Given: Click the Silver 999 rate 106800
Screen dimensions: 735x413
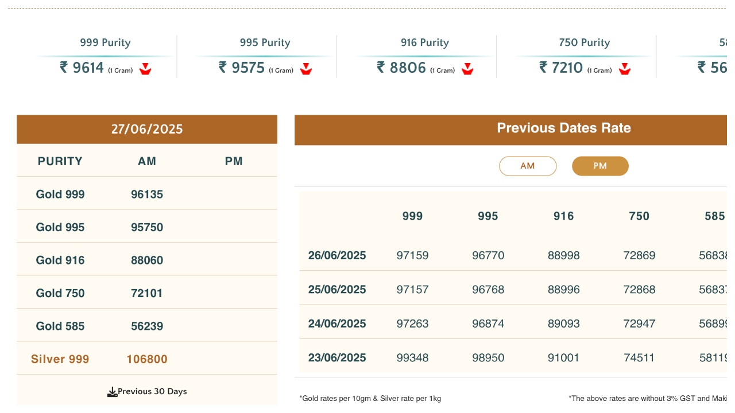Looking at the screenshot, I should coord(147,360).
